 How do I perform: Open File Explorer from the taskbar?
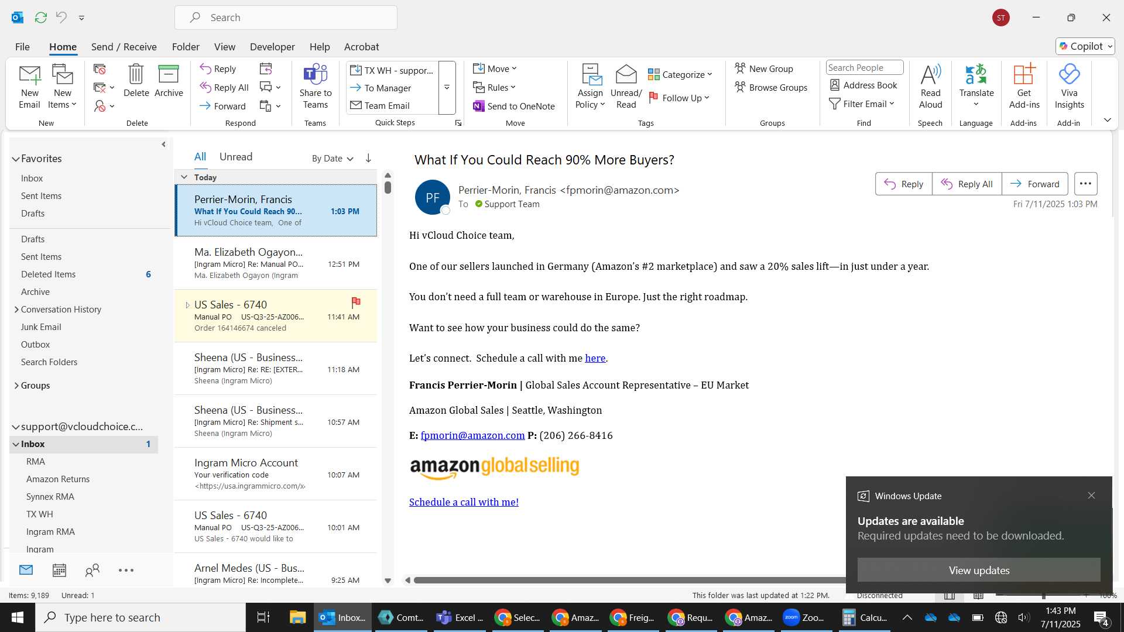point(297,617)
